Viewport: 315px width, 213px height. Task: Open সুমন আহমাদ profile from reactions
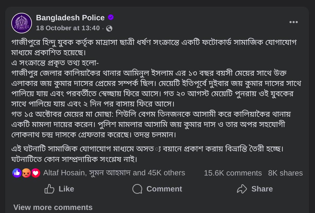point(110,173)
